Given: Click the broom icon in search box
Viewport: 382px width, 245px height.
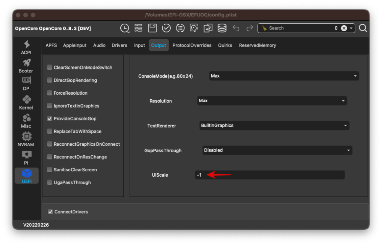Looking at the screenshot, I should tap(264, 28).
